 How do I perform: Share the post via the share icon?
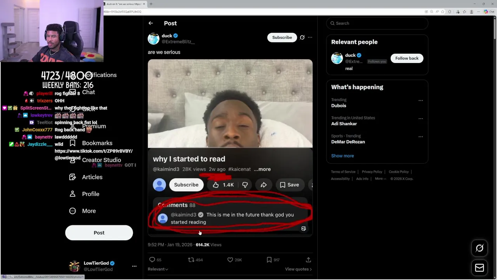pyautogui.click(x=308, y=260)
